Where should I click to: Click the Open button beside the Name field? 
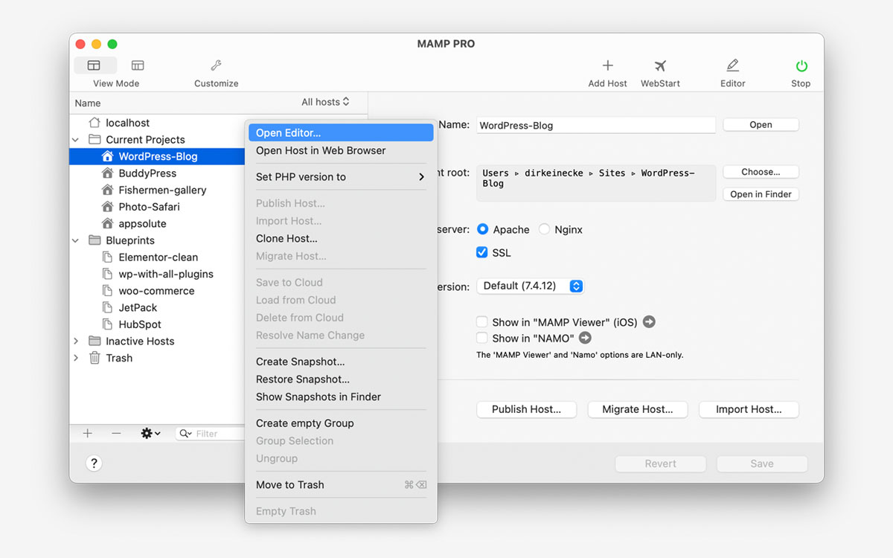tap(761, 125)
